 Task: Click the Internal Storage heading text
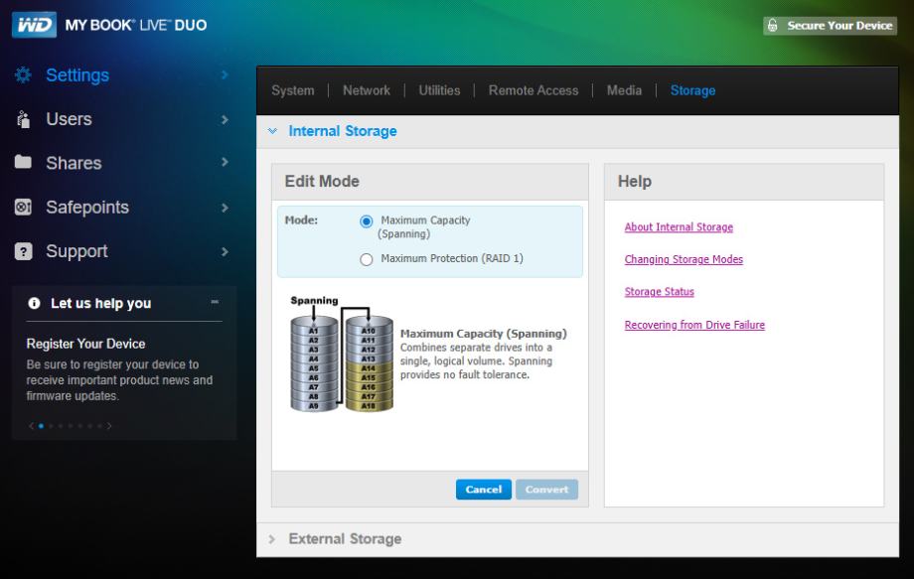tap(343, 131)
